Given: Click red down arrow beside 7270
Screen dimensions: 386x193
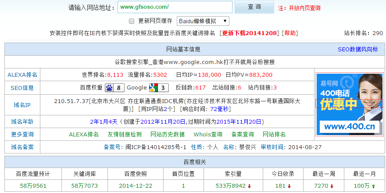Looking at the screenshot, I should tap(332, 186).
